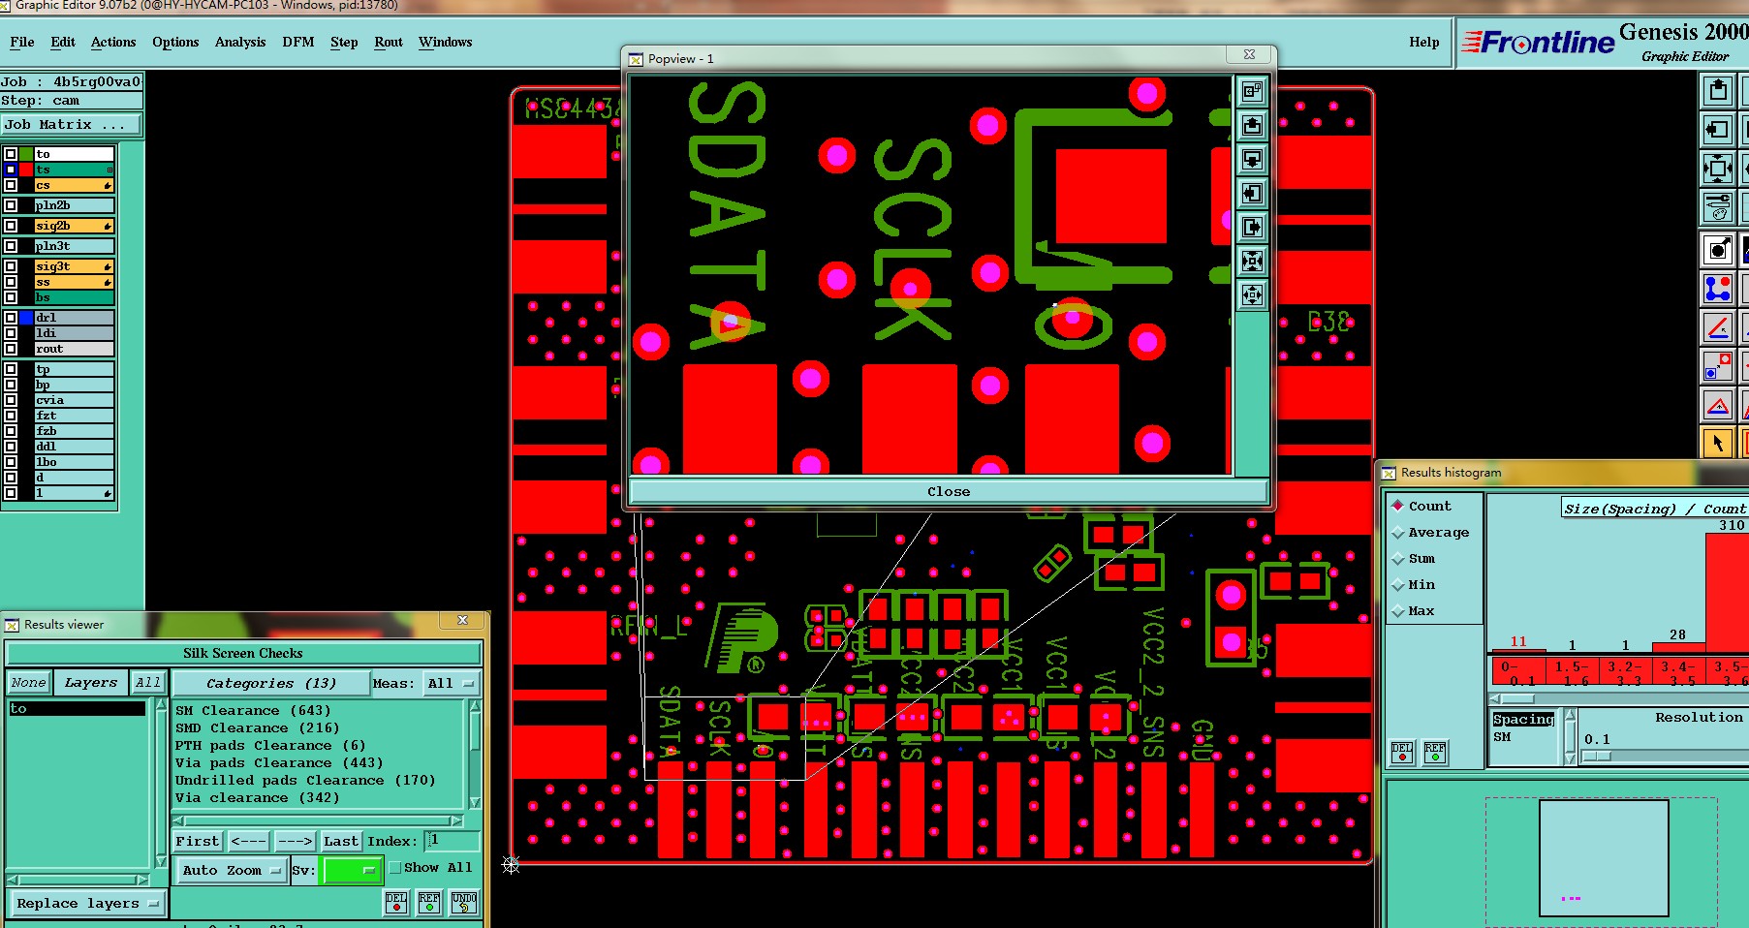Screen dimensions: 1749x928
Task: Select the Via pads Clearance (443) category
Action: tap(279, 762)
